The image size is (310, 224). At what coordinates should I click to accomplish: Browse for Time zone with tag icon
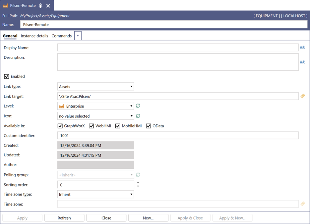pyautogui.click(x=303, y=204)
